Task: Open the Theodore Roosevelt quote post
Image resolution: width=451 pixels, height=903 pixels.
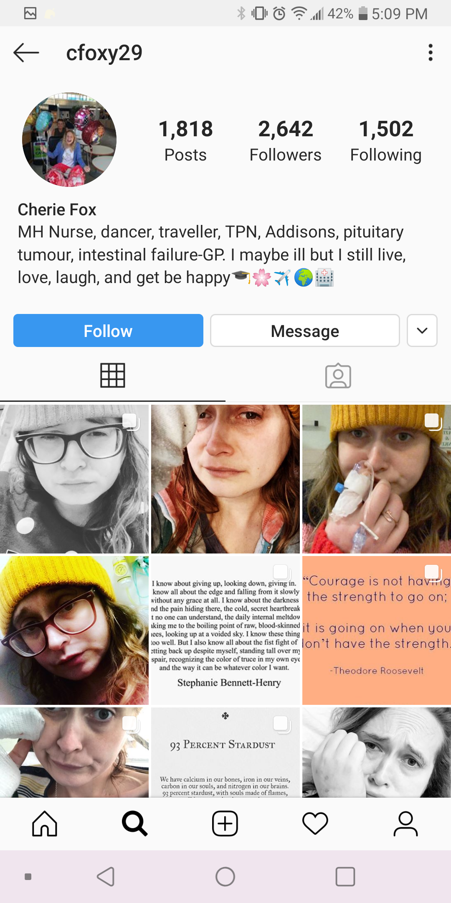Action: coord(377,630)
